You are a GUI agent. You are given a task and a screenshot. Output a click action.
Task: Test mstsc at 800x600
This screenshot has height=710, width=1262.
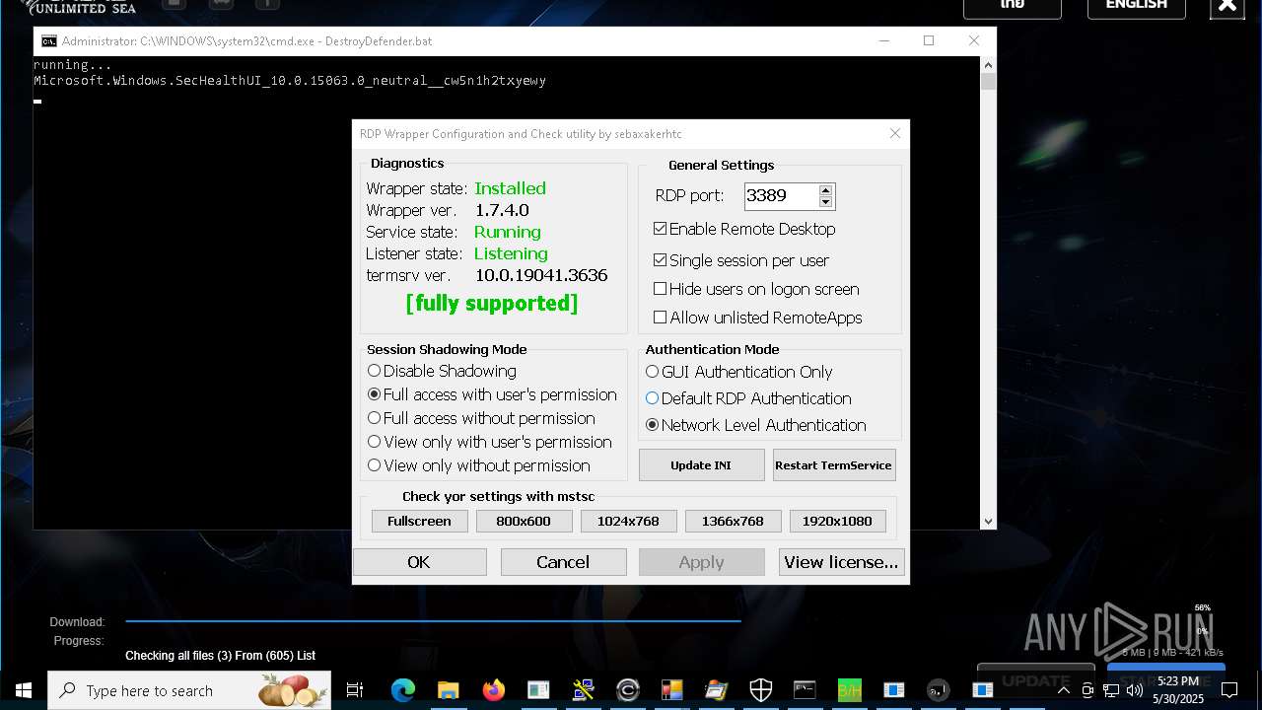click(524, 521)
